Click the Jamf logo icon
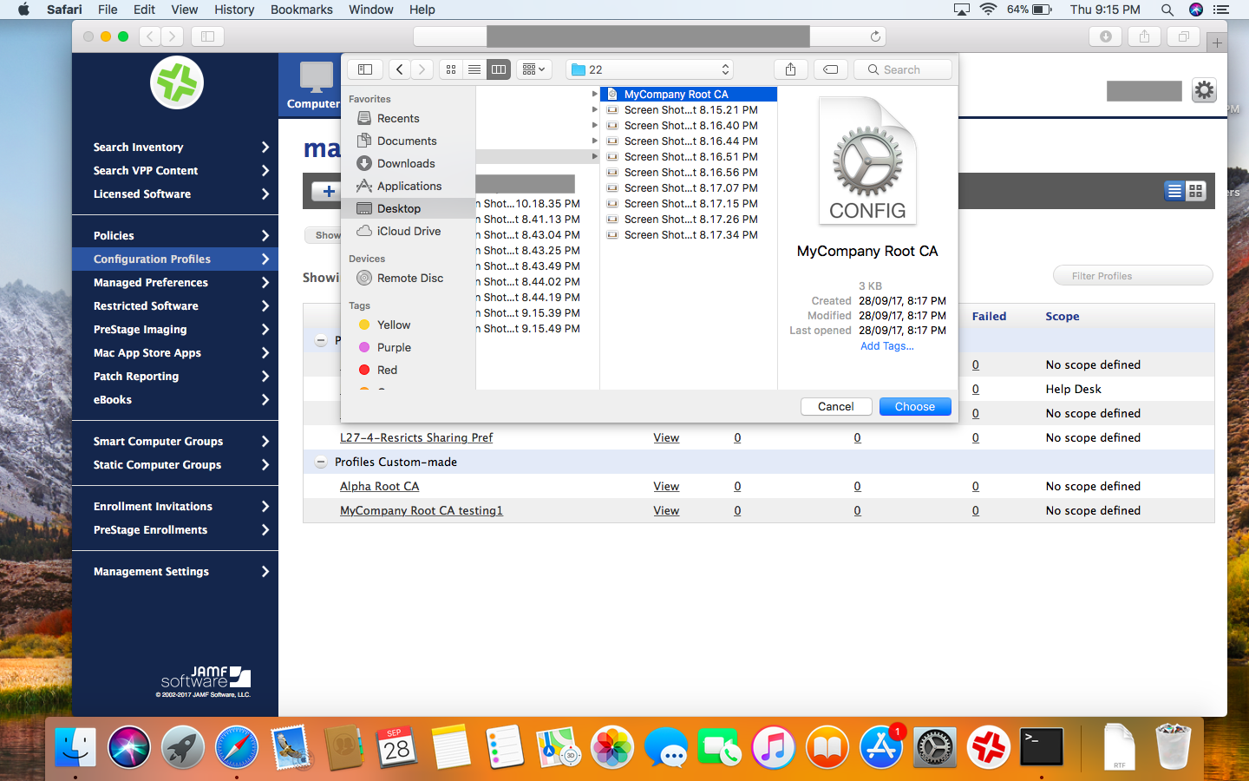 coord(177,83)
